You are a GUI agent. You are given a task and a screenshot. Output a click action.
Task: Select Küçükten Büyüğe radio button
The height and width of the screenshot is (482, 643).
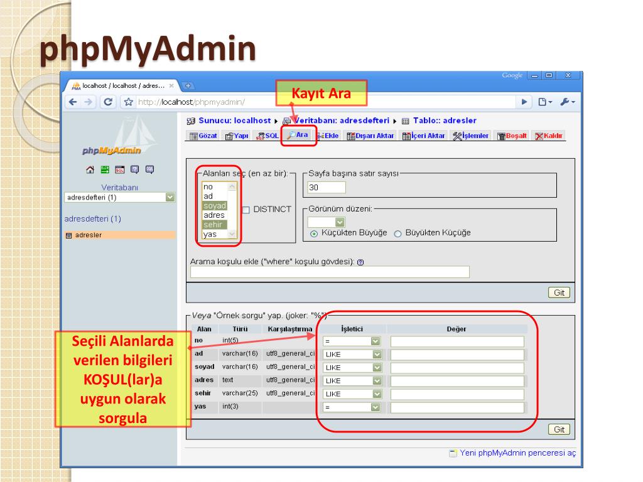pos(314,233)
